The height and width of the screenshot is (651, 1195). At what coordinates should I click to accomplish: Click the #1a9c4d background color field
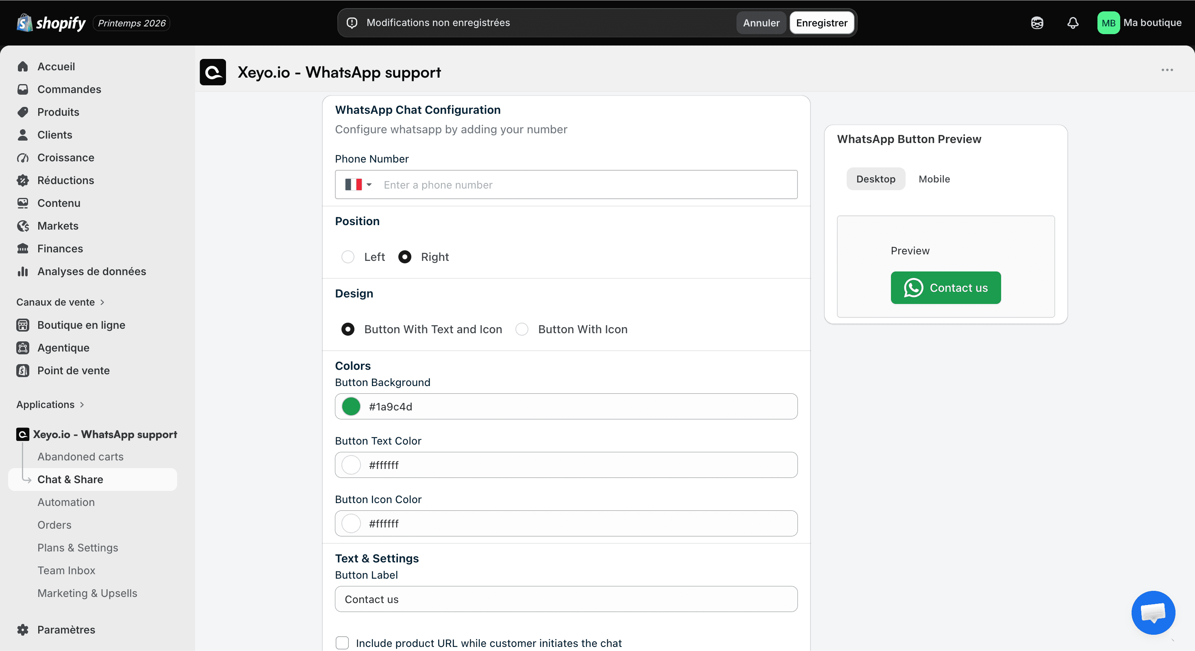pos(566,406)
